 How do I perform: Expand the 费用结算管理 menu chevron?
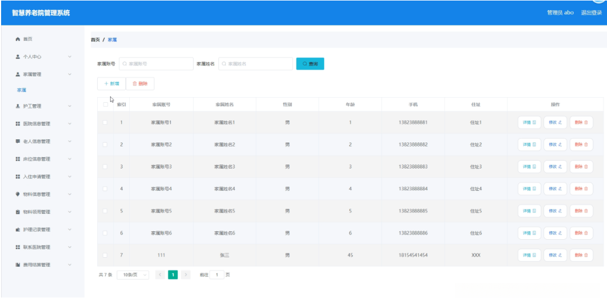(x=70, y=265)
